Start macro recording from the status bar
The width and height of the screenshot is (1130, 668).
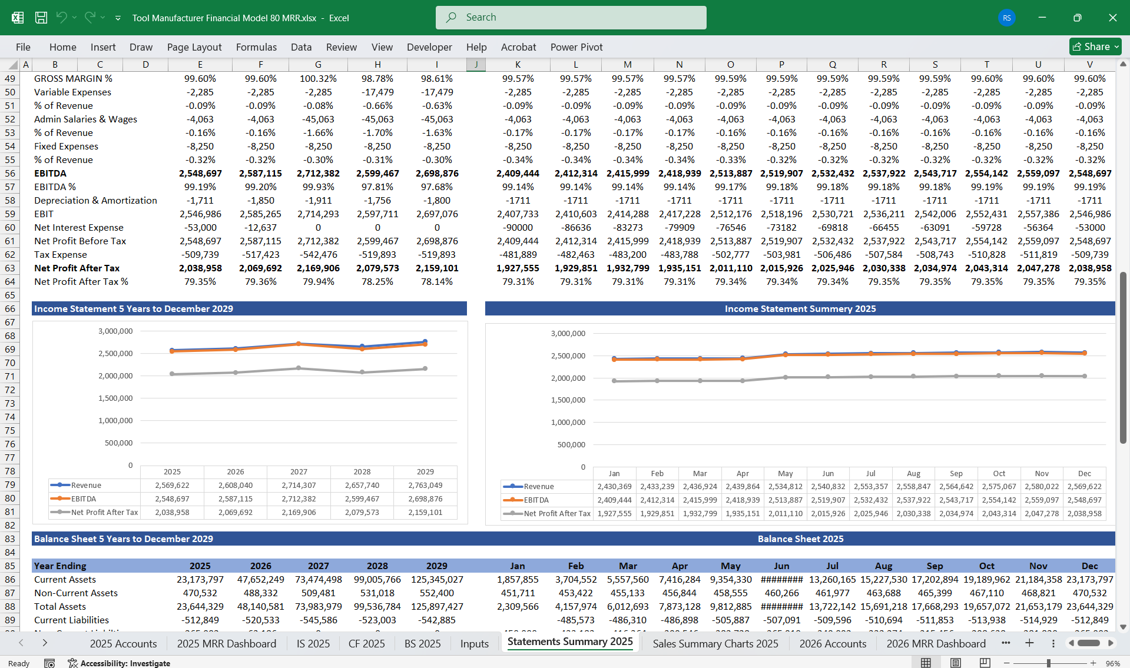click(x=49, y=663)
